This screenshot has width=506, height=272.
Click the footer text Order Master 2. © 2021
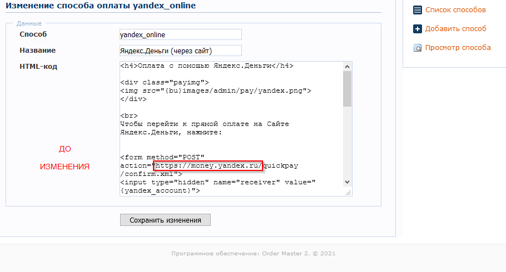pyautogui.click(x=299, y=253)
